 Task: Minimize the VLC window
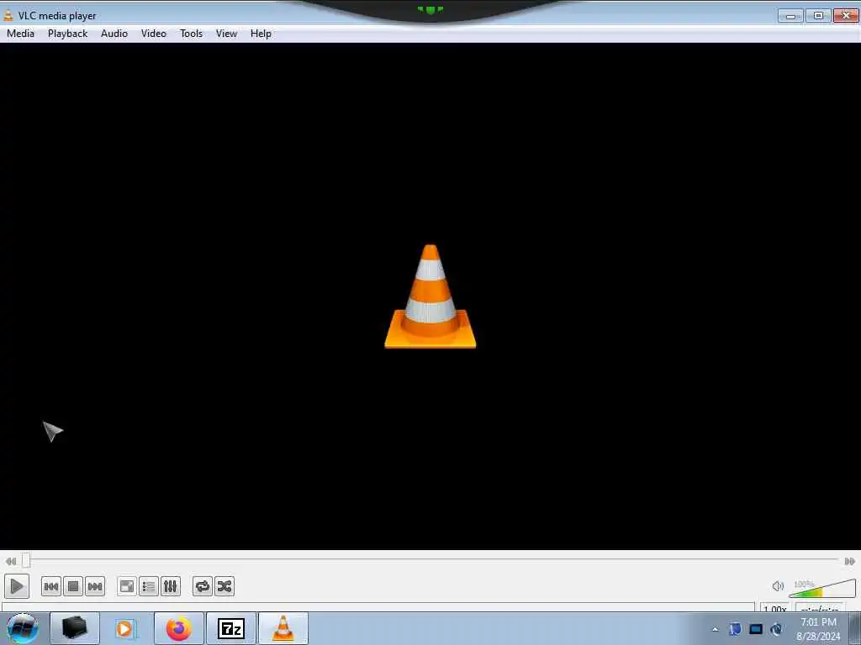(790, 16)
